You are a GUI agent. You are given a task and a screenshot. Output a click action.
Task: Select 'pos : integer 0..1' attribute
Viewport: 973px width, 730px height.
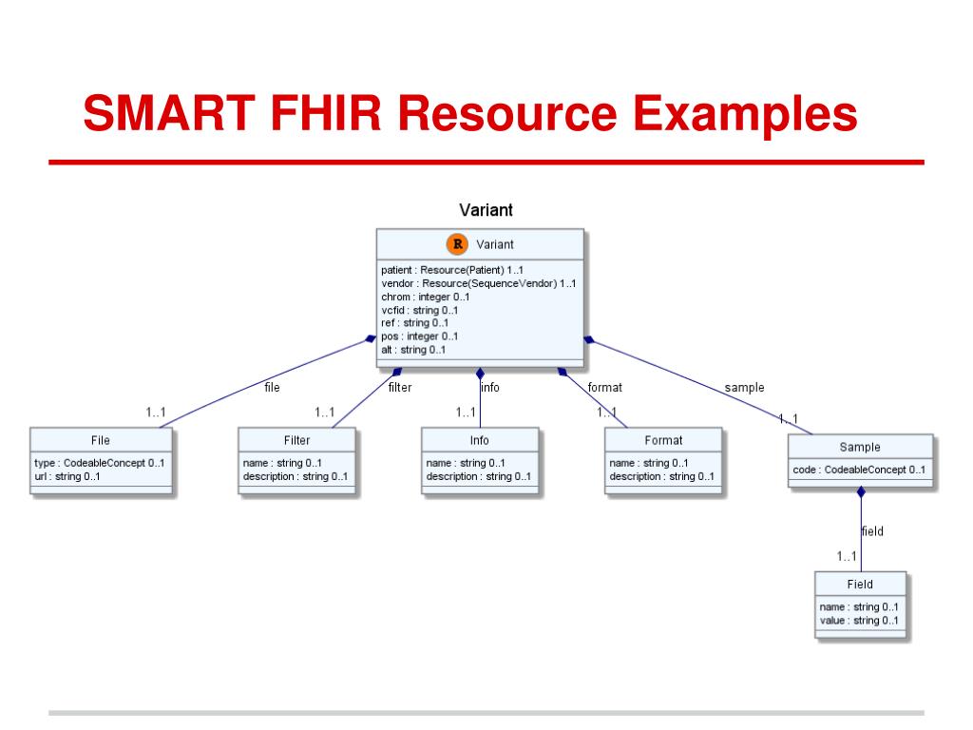419,336
